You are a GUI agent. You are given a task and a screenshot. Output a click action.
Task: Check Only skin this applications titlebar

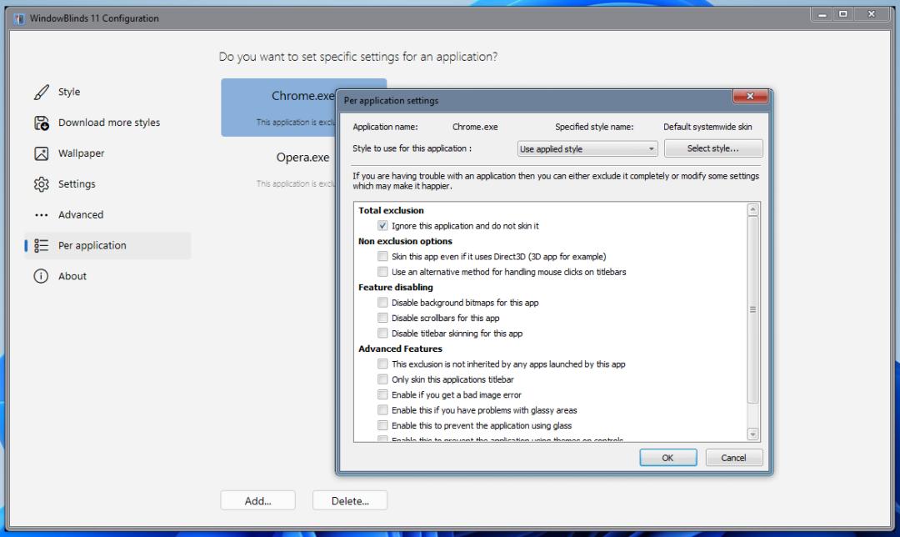pyautogui.click(x=383, y=379)
